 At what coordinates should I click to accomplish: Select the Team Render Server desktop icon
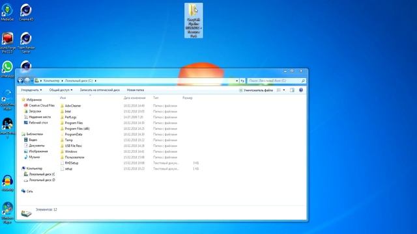point(26,43)
